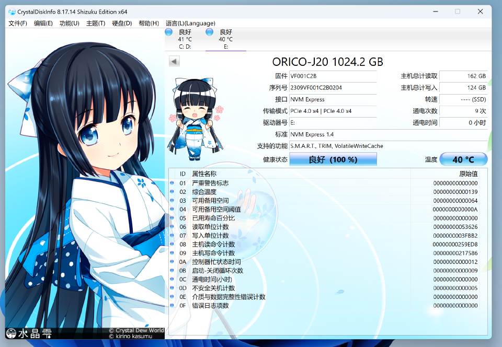
Task: Click the status dot for attribute 08
Action: (172, 244)
